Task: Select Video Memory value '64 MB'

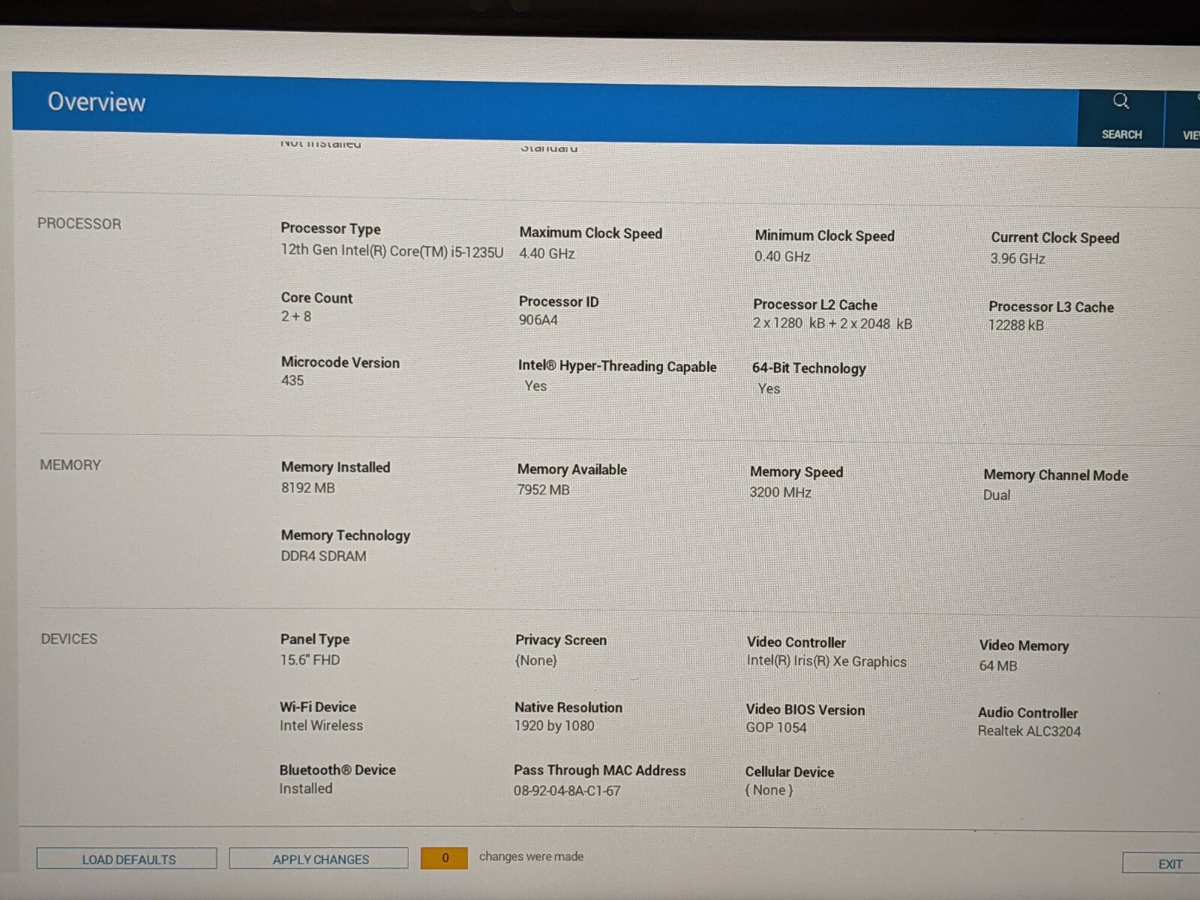Action: (998, 666)
